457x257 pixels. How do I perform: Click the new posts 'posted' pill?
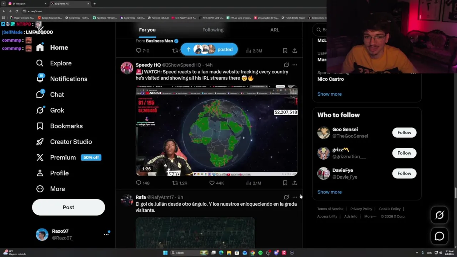tap(209, 50)
